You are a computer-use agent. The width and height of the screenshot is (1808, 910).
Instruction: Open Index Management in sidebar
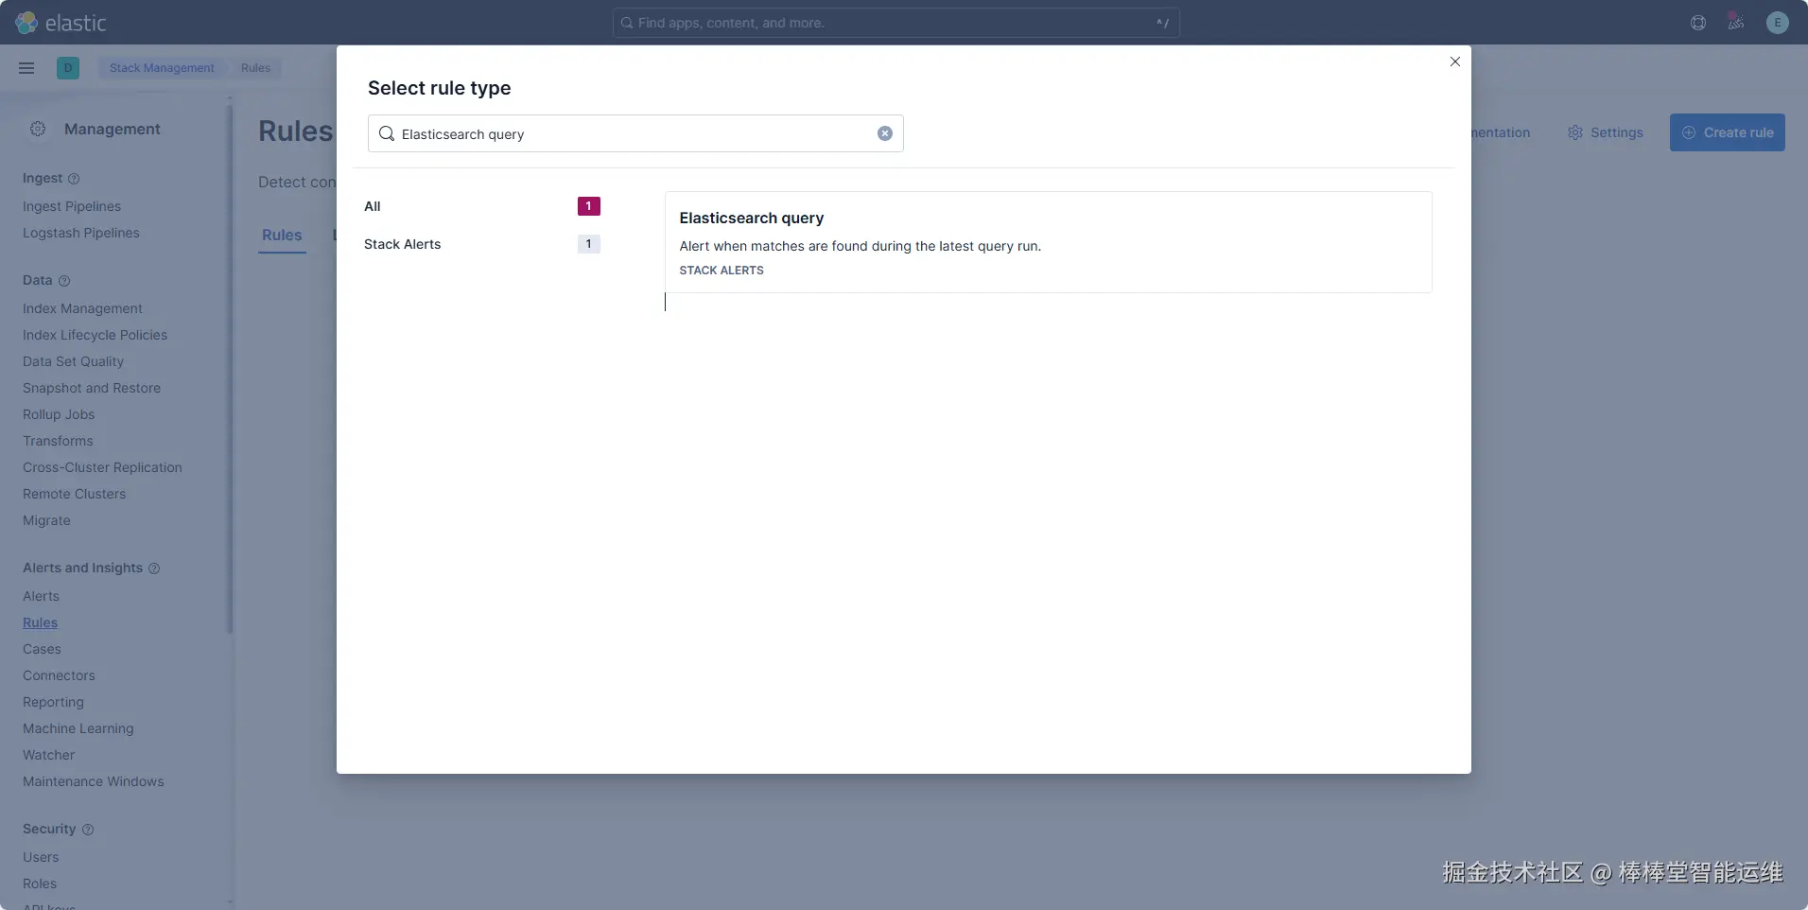[82, 308]
